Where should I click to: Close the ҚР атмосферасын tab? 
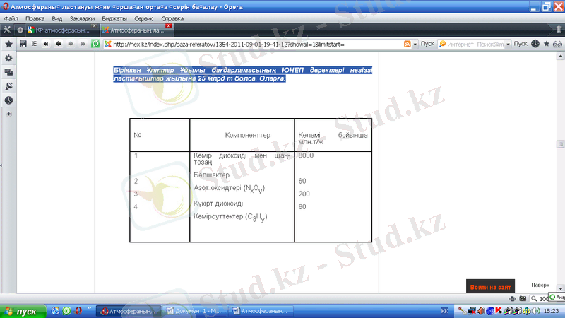coord(94,26)
